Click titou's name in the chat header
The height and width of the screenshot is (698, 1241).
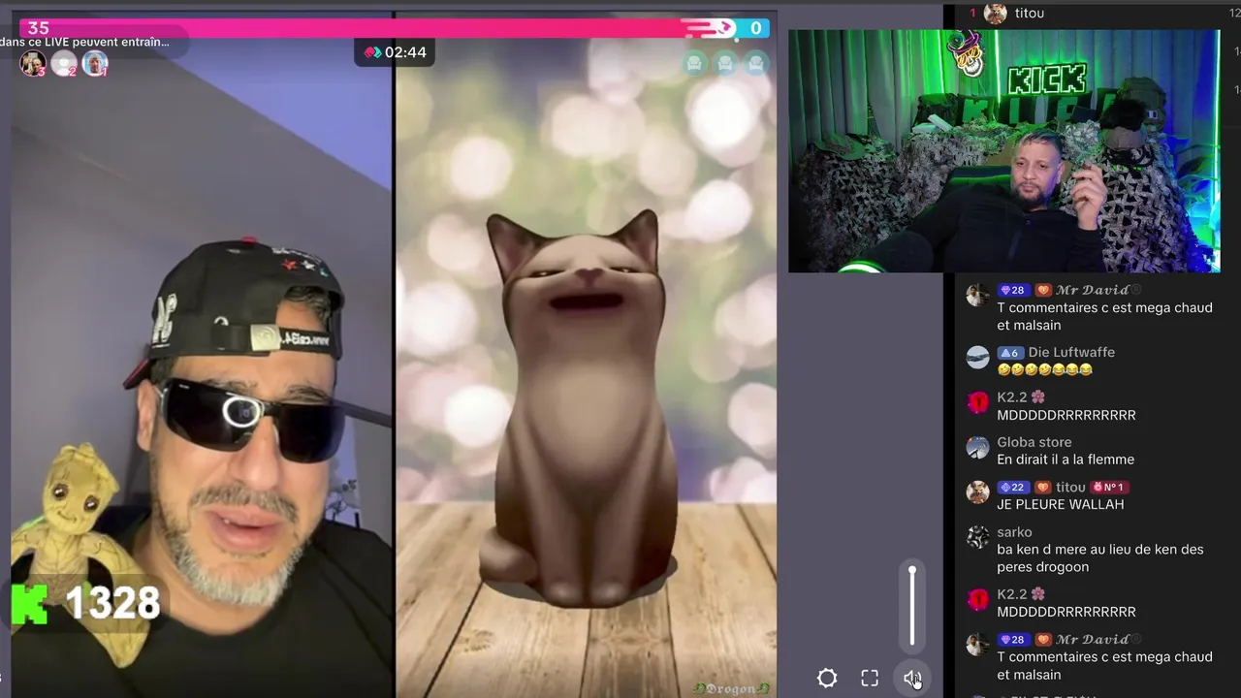[x=1029, y=14]
